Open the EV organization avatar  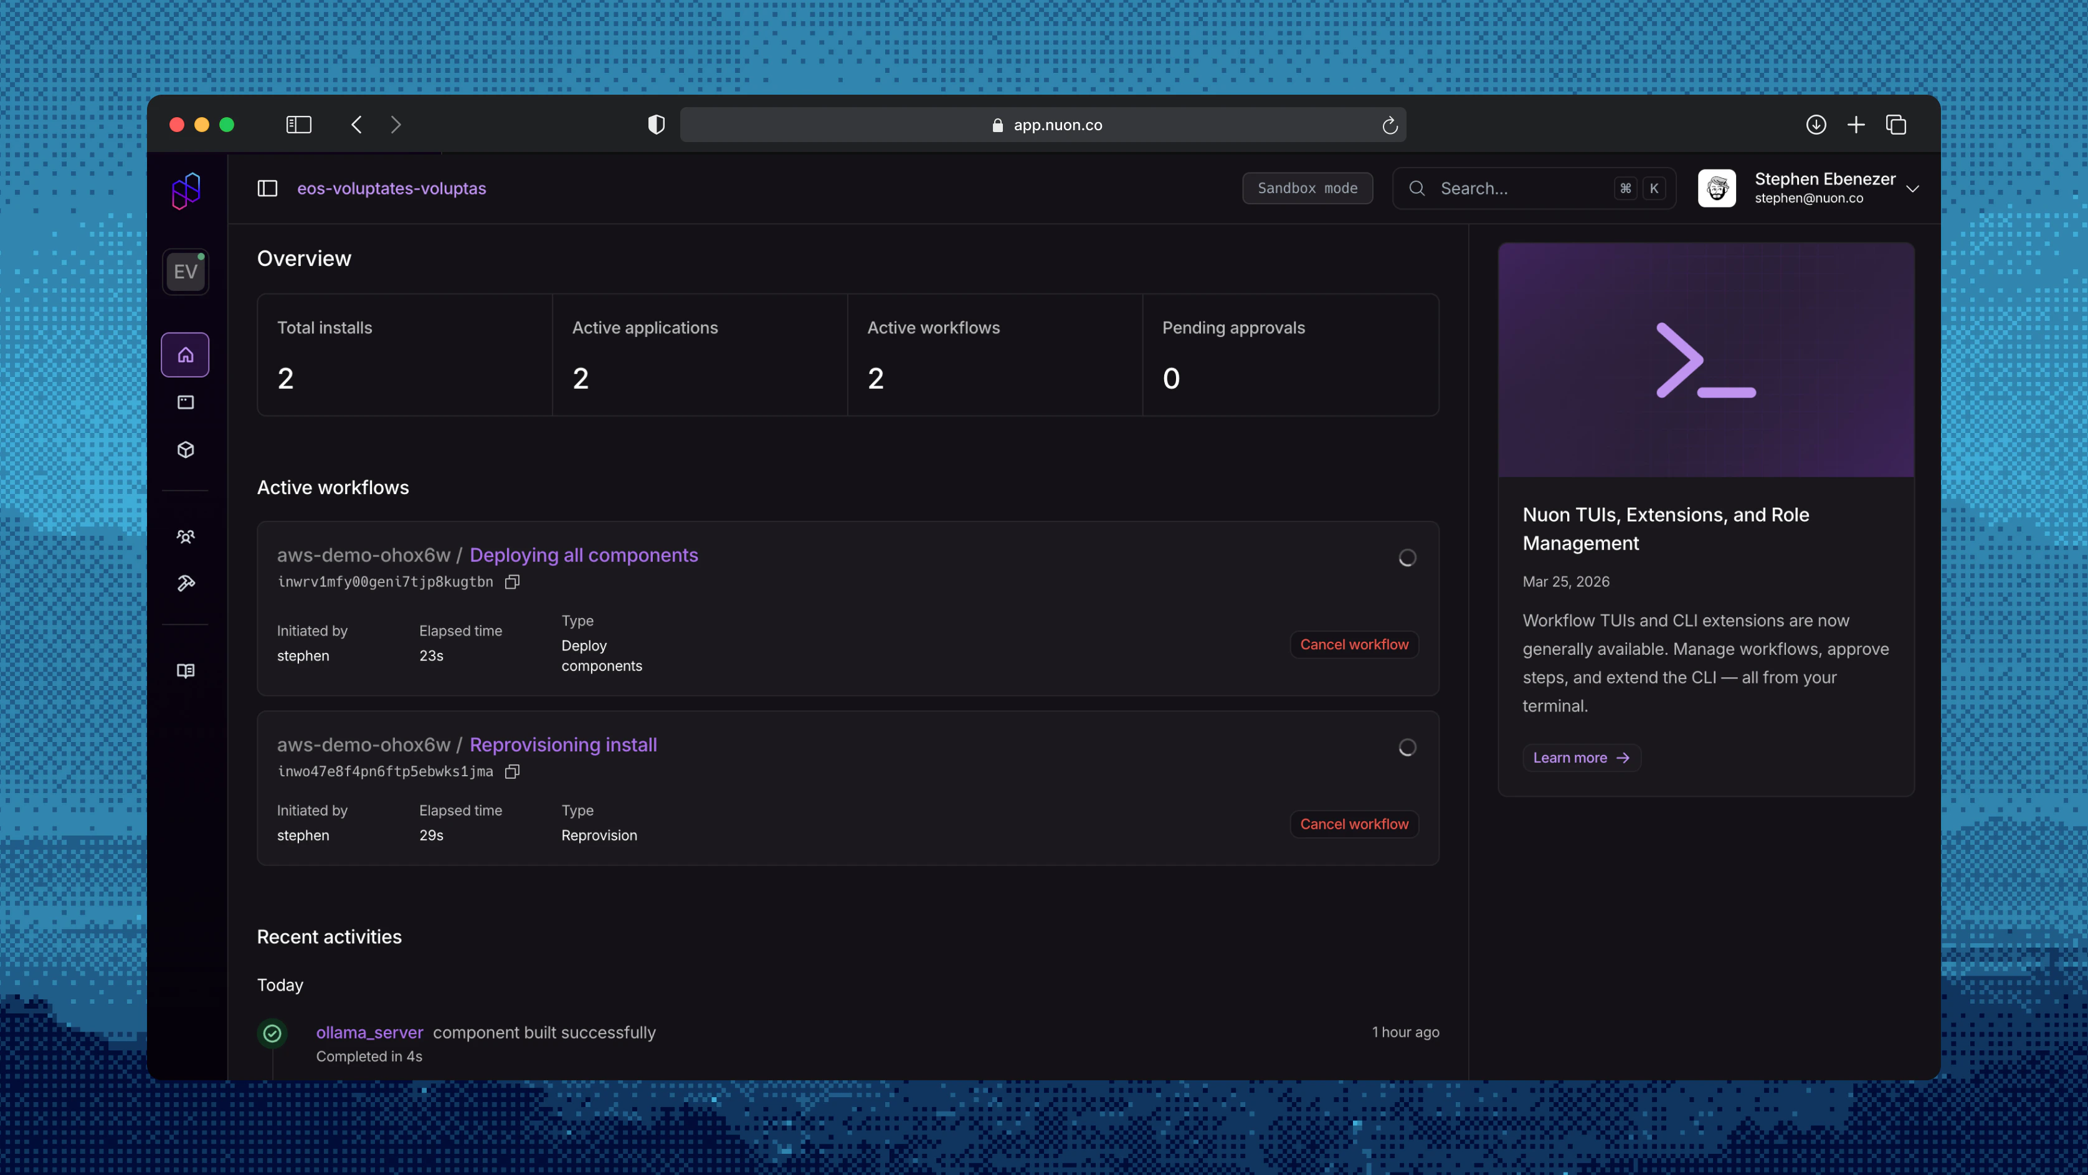point(186,272)
